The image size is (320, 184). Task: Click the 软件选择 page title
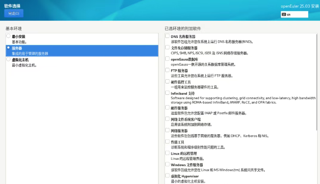(x=12, y=6)
